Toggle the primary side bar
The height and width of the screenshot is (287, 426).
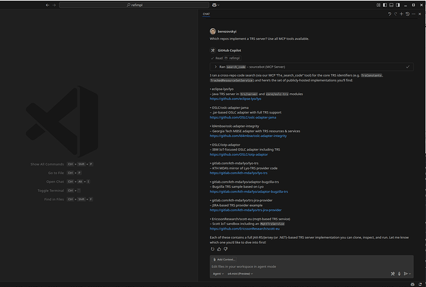[385, 5]
